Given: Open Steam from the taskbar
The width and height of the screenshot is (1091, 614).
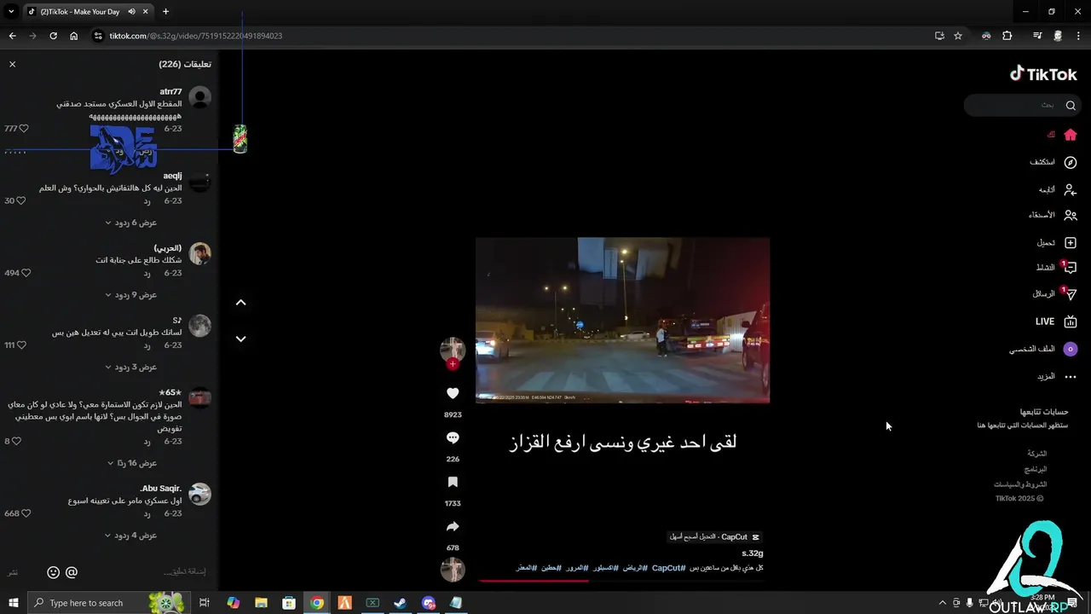Looking at the screenshot, I should (400, 603).
